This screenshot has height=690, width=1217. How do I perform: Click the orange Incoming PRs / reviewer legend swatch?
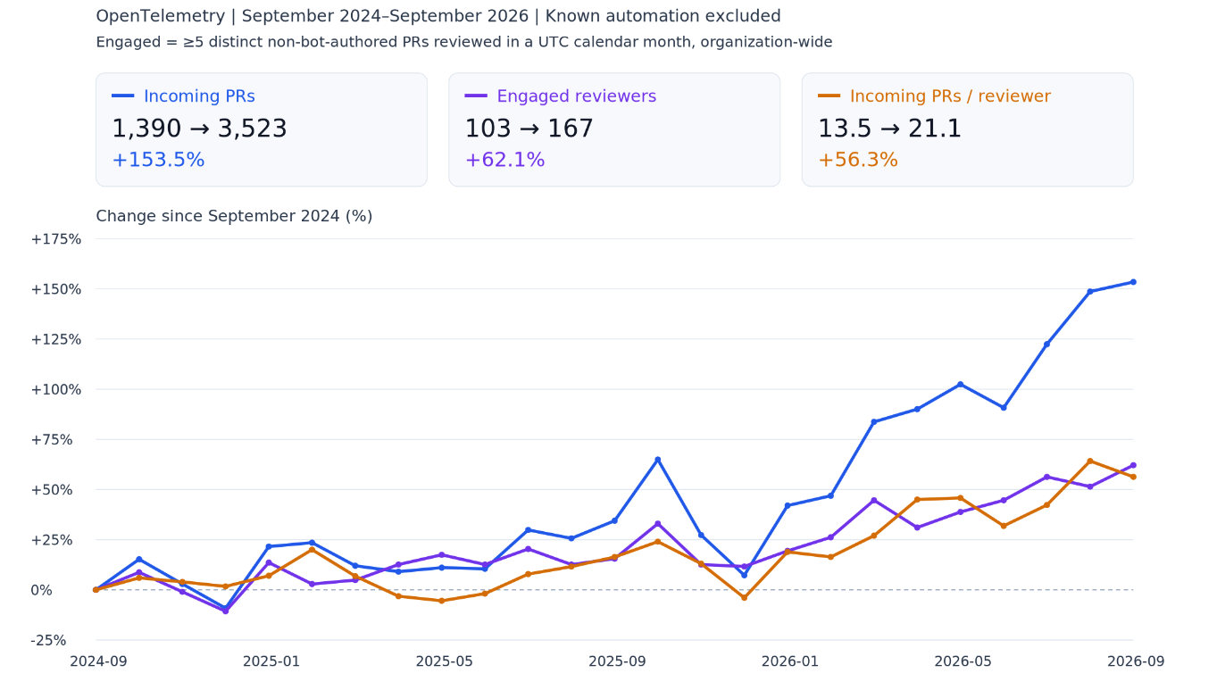829,96
